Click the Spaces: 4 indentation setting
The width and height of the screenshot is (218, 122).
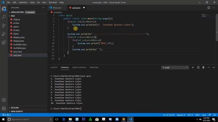[181, 115]
